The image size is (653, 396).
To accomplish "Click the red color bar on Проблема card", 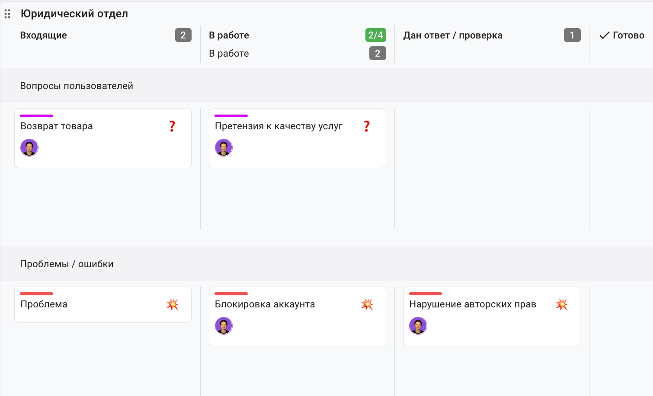I will pos(36,294).
